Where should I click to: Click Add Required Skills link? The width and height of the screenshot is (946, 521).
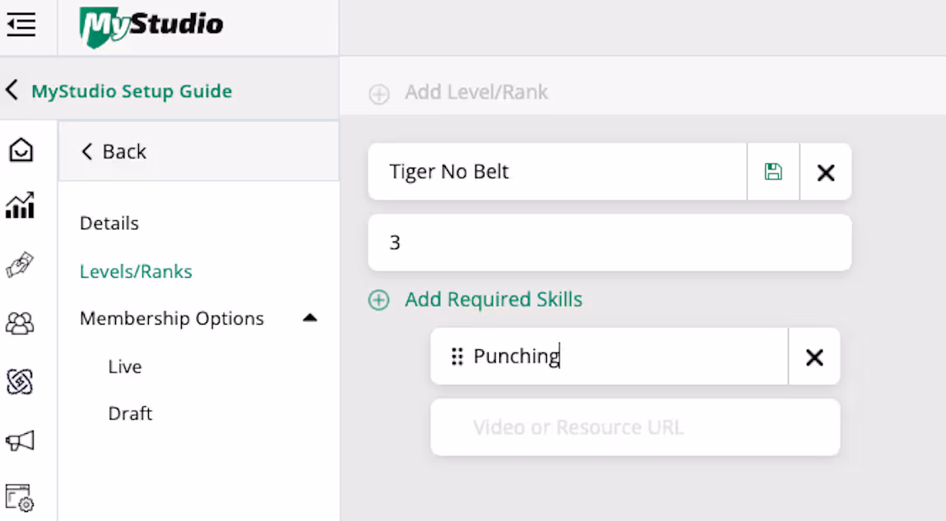(493, 300)
